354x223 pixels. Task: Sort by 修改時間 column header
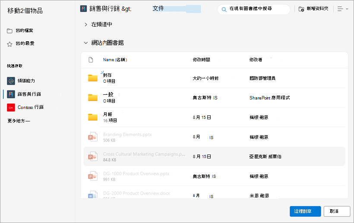coord(201,60)
